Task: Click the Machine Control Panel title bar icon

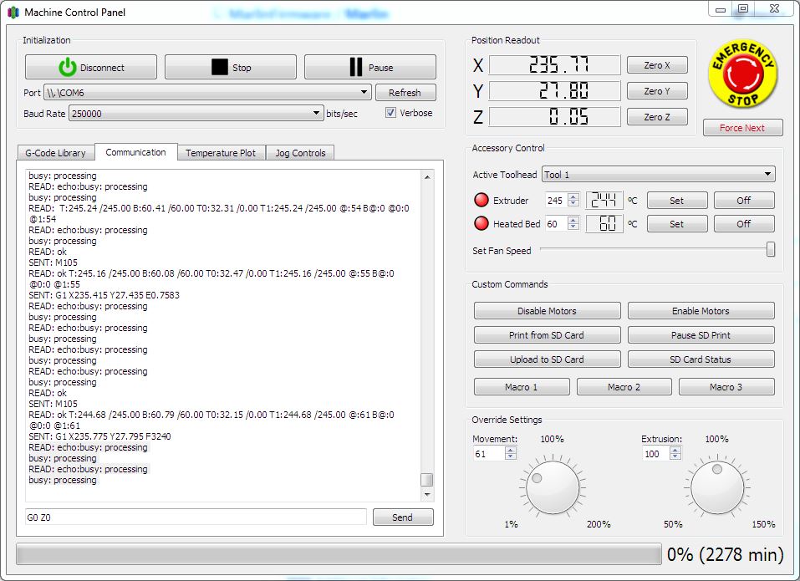Action: pyautogui.click(x=12, y=12)
